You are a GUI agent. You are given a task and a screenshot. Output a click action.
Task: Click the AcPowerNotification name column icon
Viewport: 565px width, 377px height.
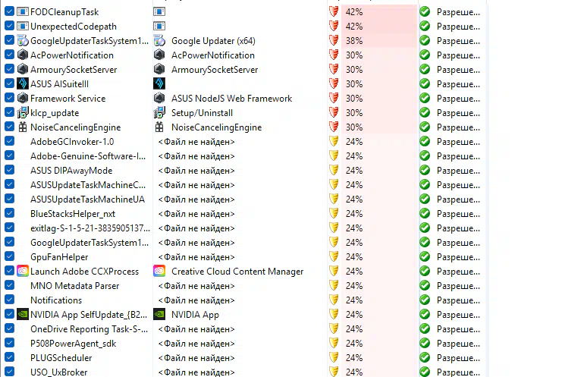tap(22, 55)
